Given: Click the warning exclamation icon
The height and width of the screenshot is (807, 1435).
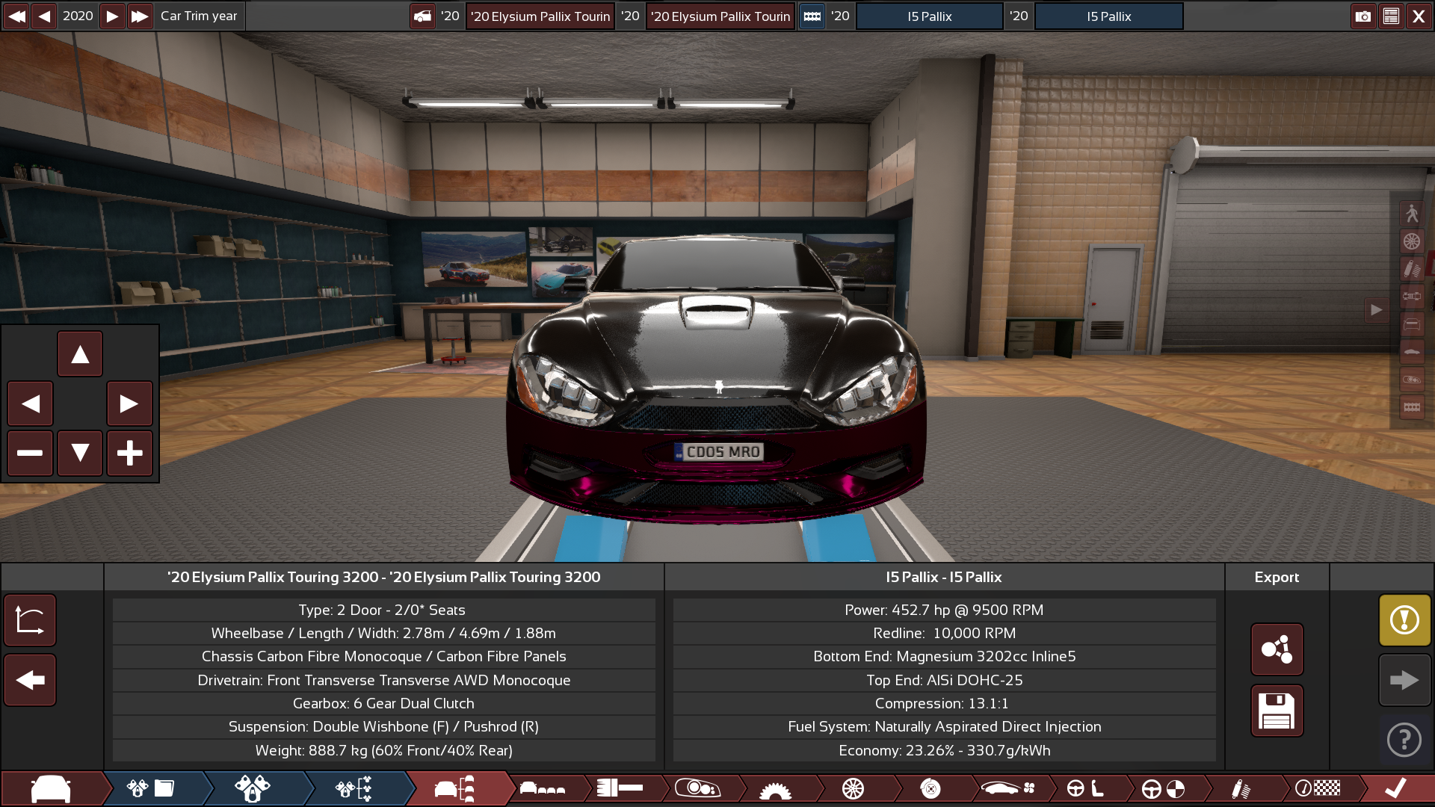Looking at the screenshot, I should tap(1404, 620).
